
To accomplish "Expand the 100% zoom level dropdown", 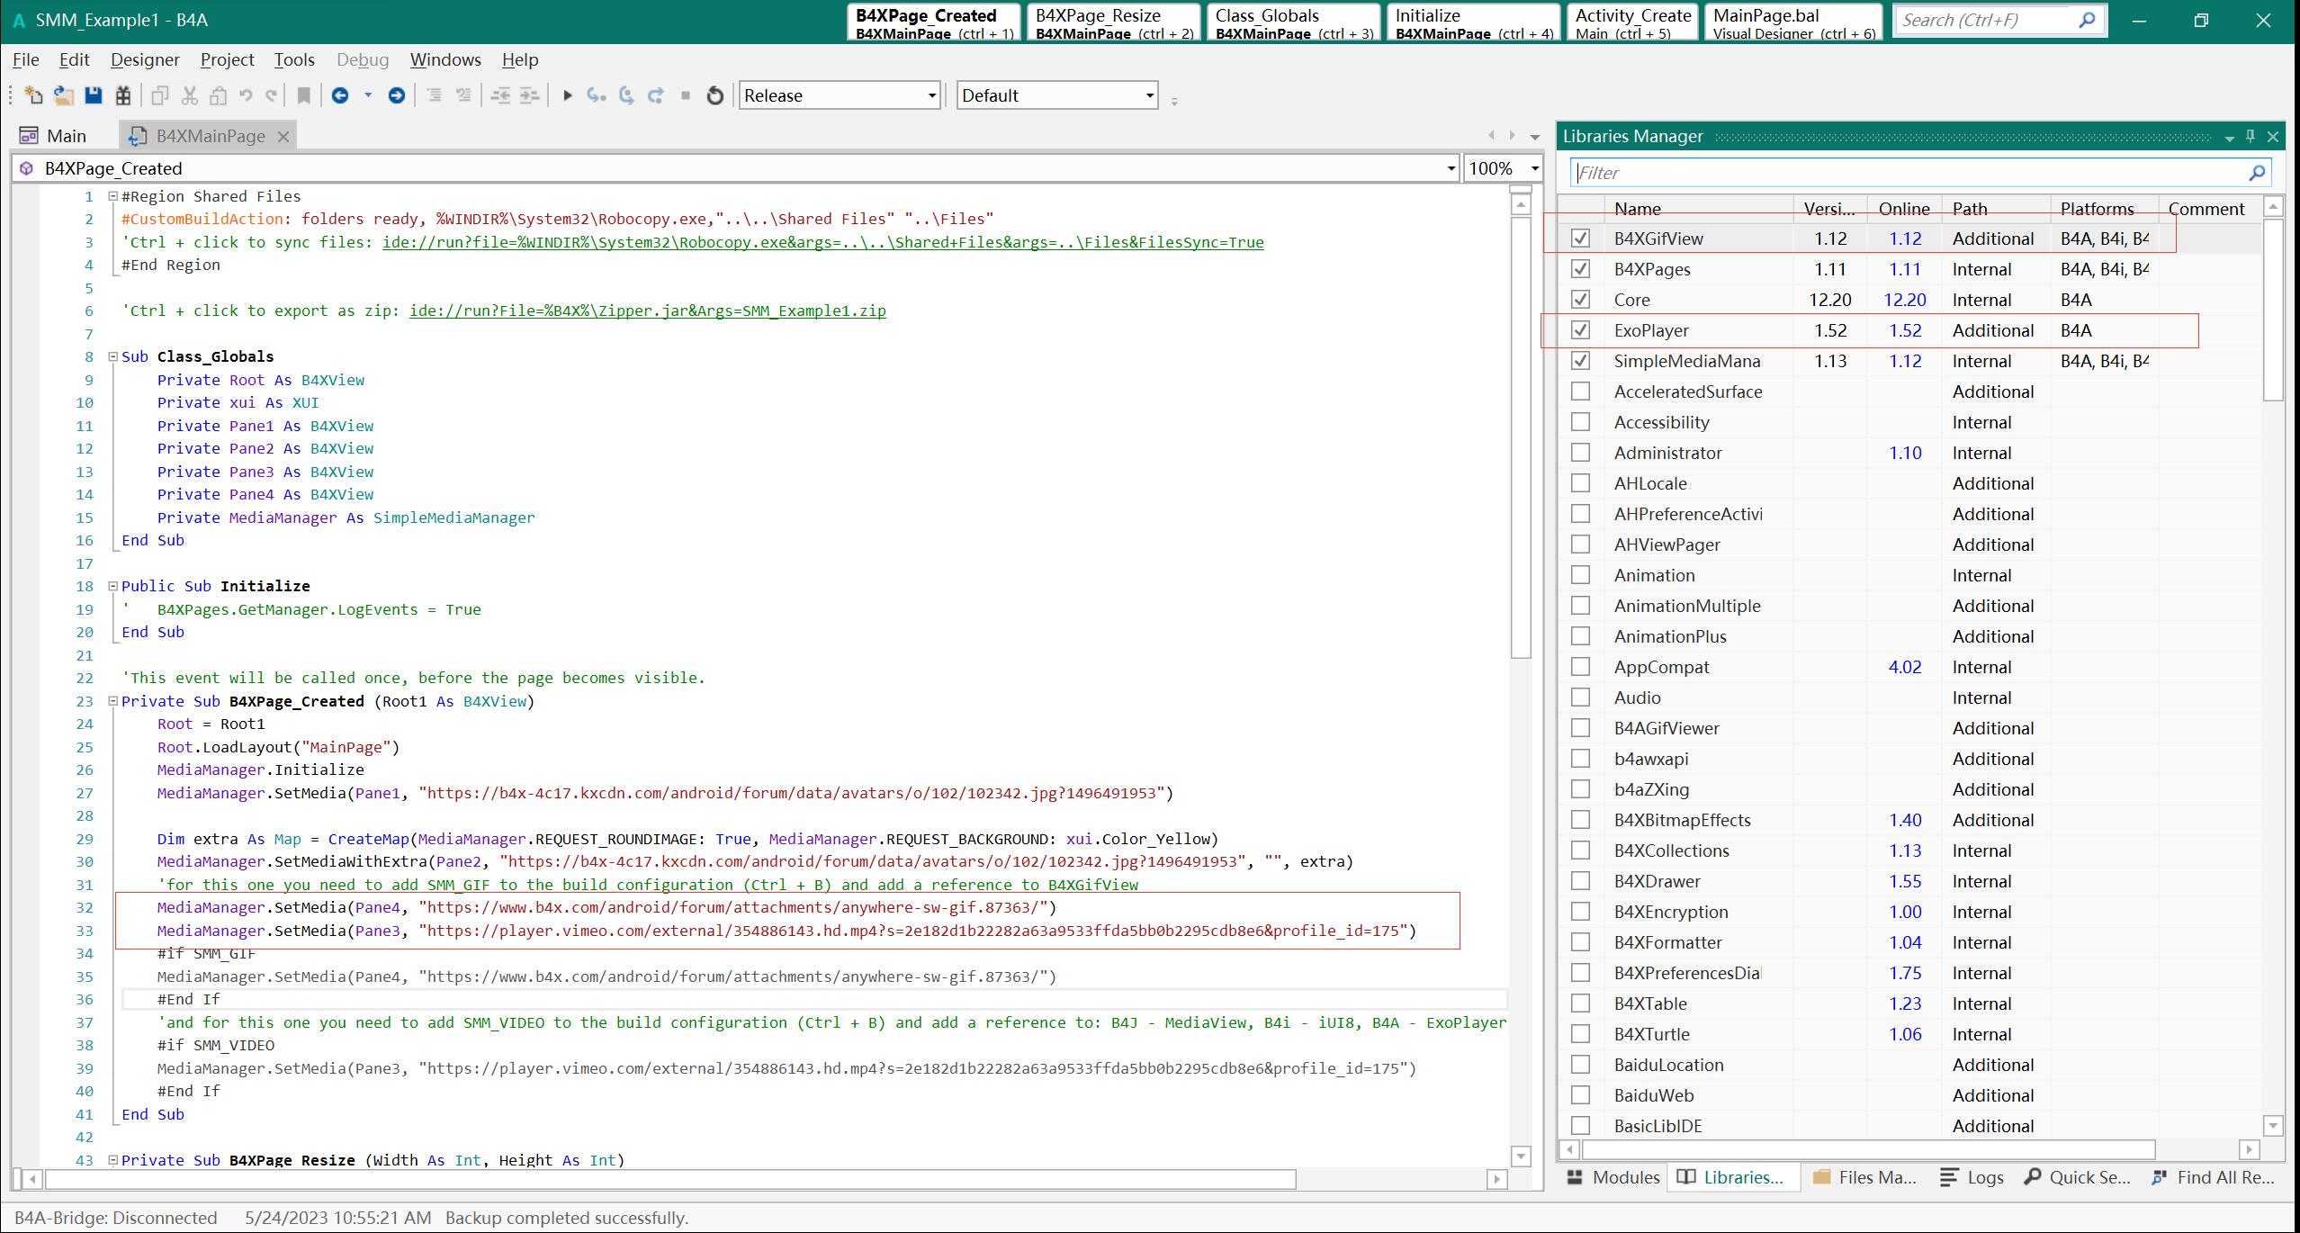I will 1534,168.
